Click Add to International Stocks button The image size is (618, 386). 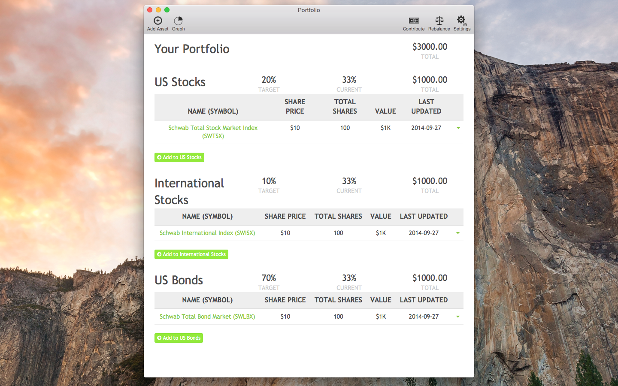(191, 254)
